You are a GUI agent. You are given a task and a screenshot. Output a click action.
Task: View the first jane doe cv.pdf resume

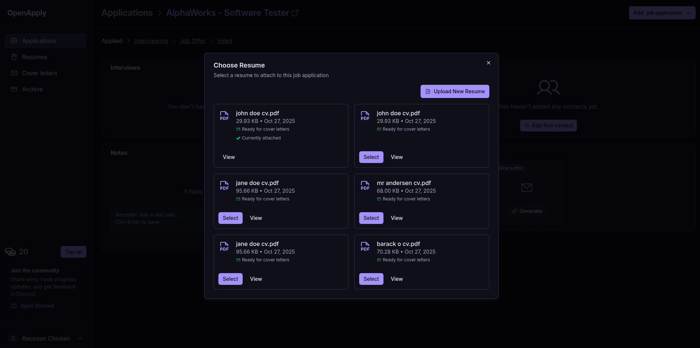256,218
